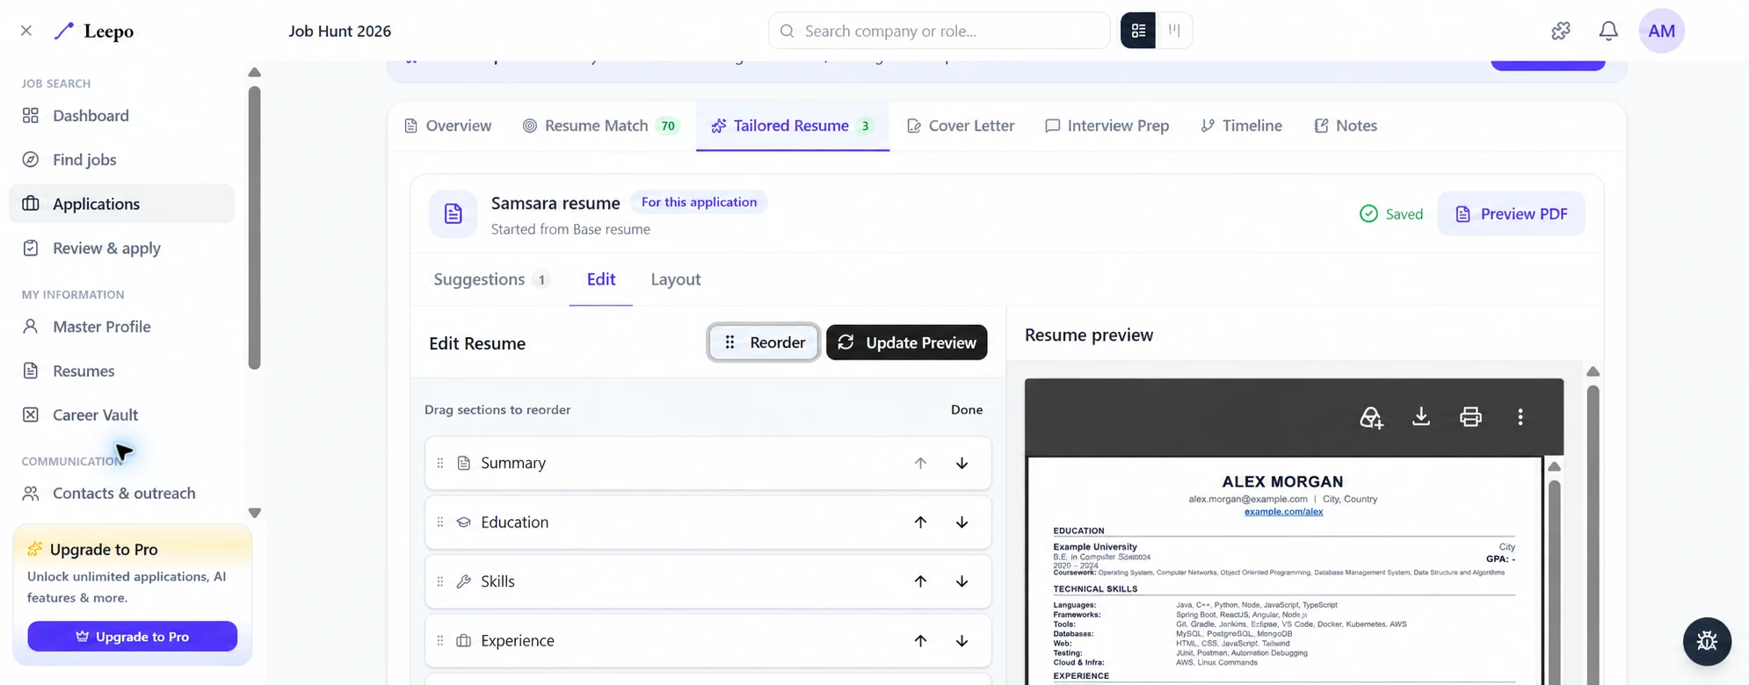Open Review & apply
1749x685 pixels.
121,249
